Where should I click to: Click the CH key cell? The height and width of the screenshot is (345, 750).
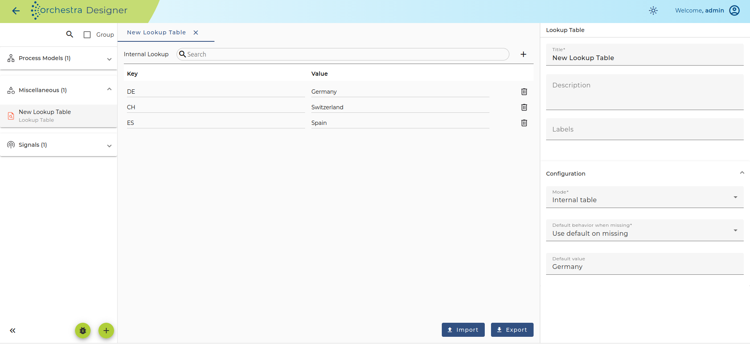coord(216,107)
